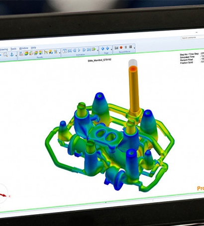Image resolution: width=204 pixels, height=226 pixels.
Task: Step animation one frame forward
Action: [84, 50]
